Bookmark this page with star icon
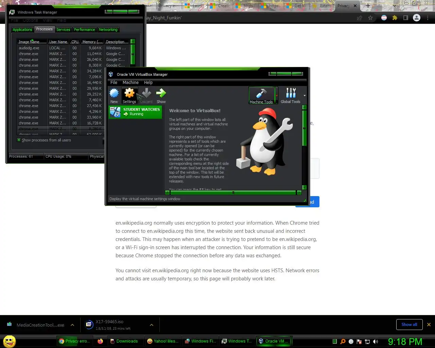Image resolution: width=435 pixels, height=348 pixels. pos(370,18)
